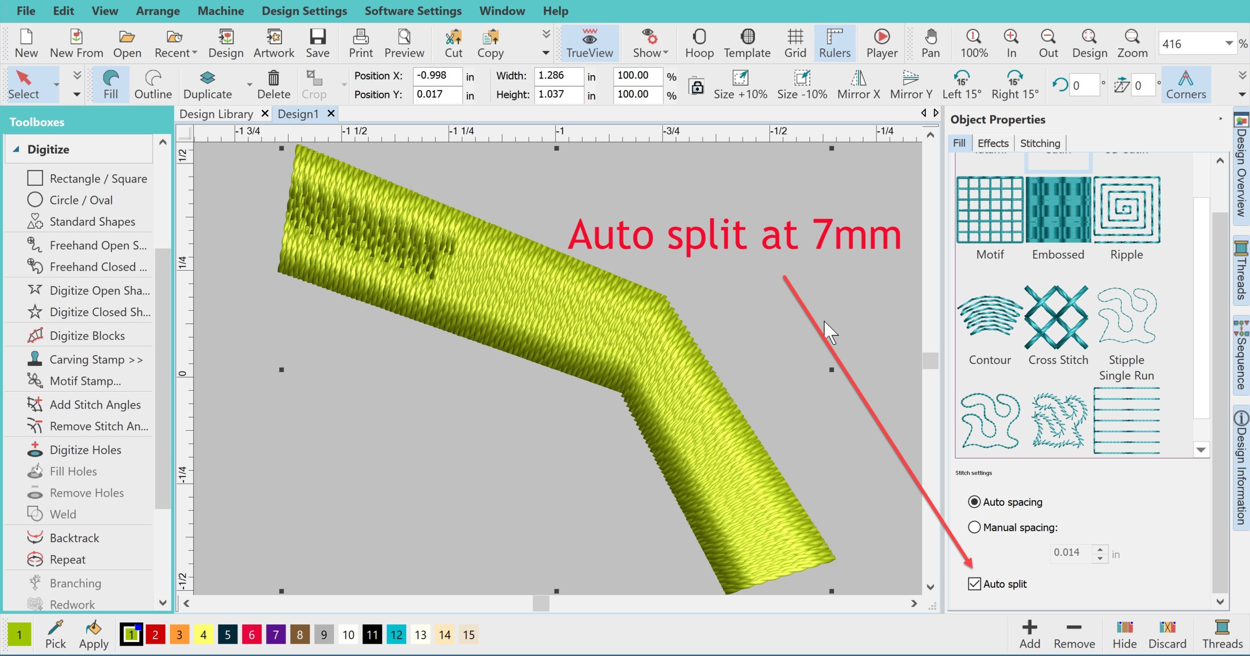Viewport: 1250px width, 656px height.
Task: Click the Apply color button
Action: click(x=94, y=634)
